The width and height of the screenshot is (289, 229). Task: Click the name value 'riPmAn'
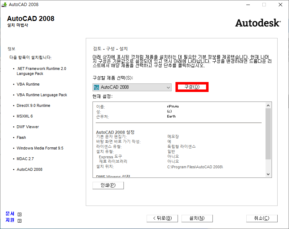pos(173,107)
